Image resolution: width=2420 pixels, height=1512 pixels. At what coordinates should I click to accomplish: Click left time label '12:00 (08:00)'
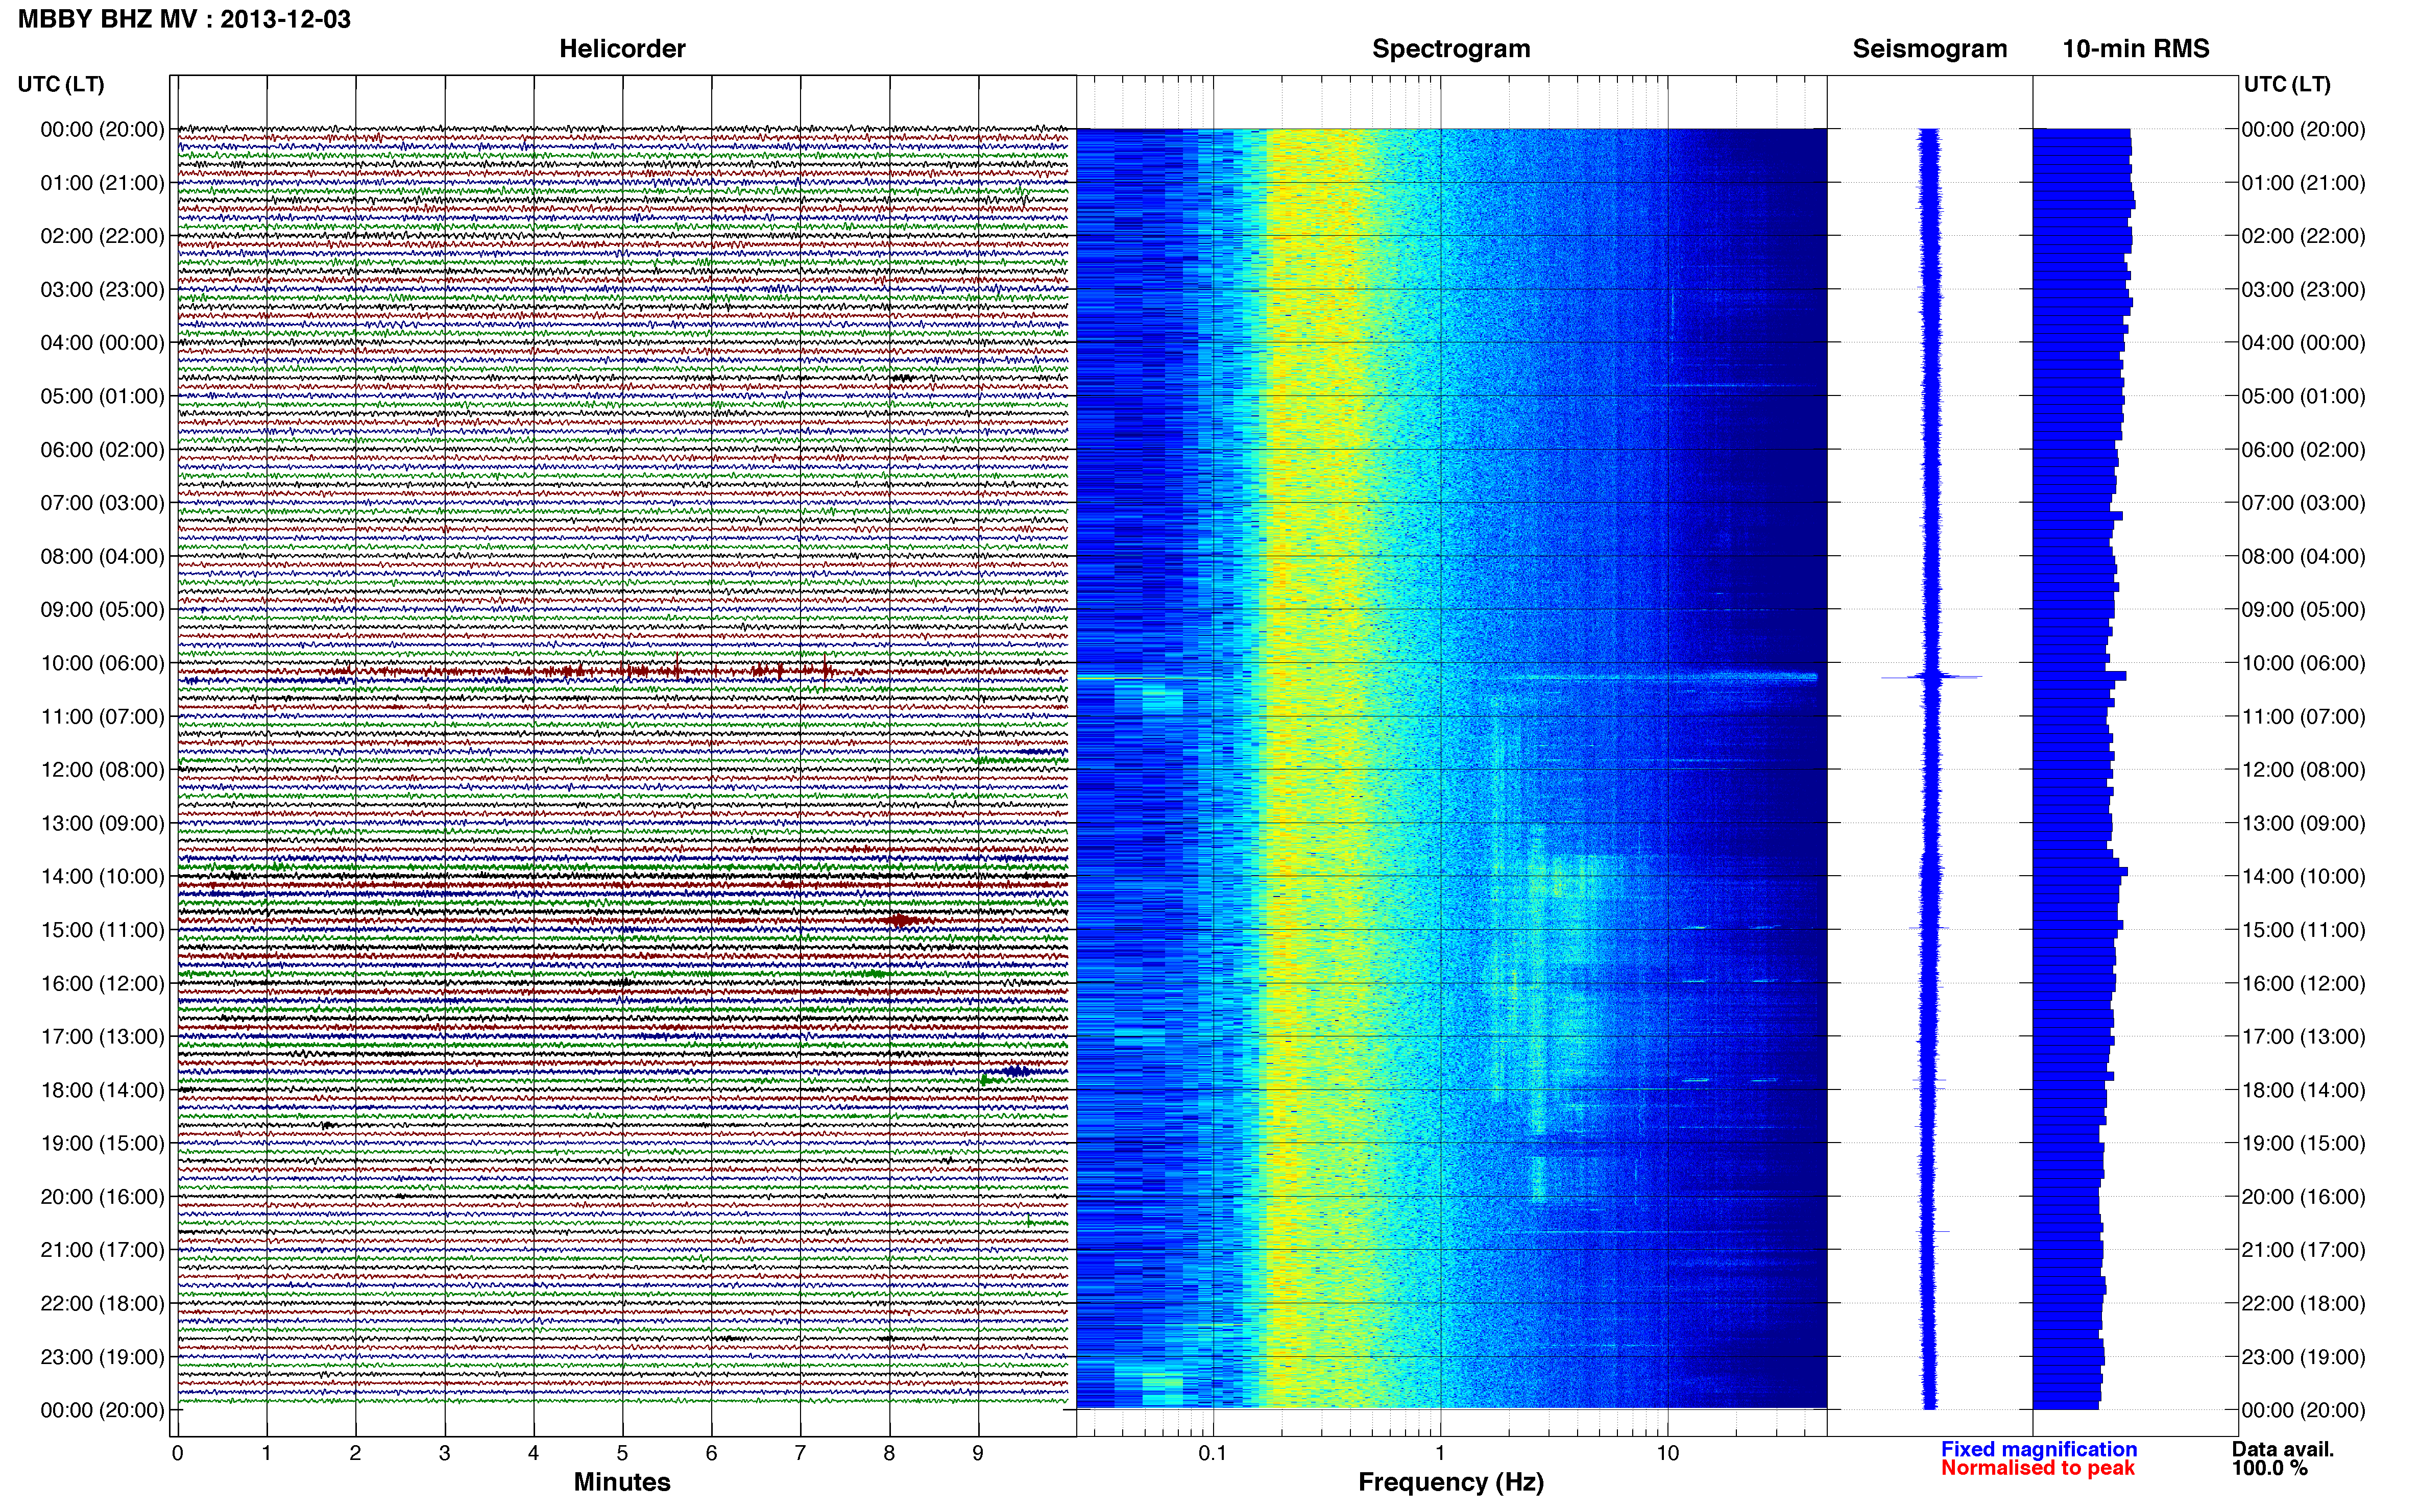(102, 770)
